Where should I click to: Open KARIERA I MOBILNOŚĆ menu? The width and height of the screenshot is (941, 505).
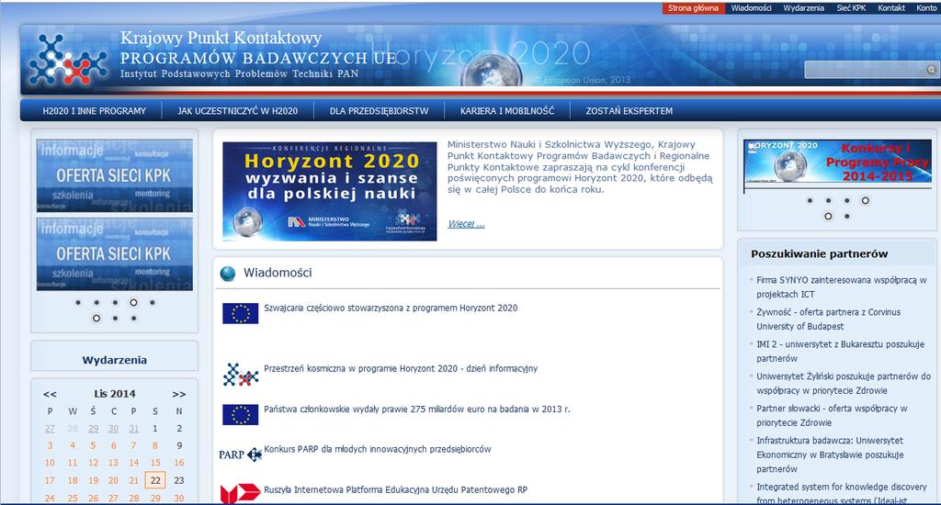[507, 111]
